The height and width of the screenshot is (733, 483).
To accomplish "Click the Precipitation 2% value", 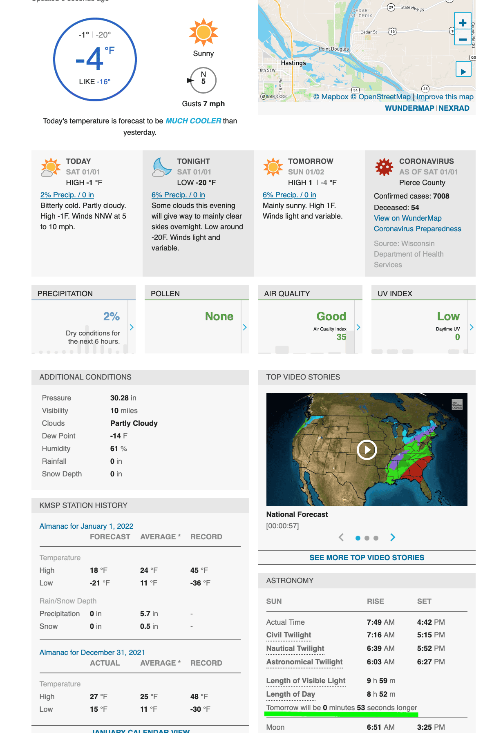I will click(x=112, y=316).
